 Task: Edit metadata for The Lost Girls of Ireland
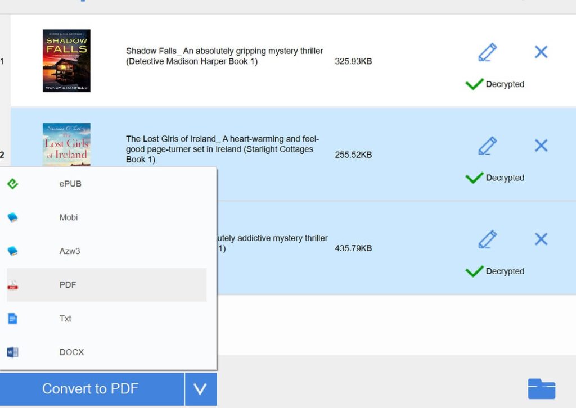point(487,146)
